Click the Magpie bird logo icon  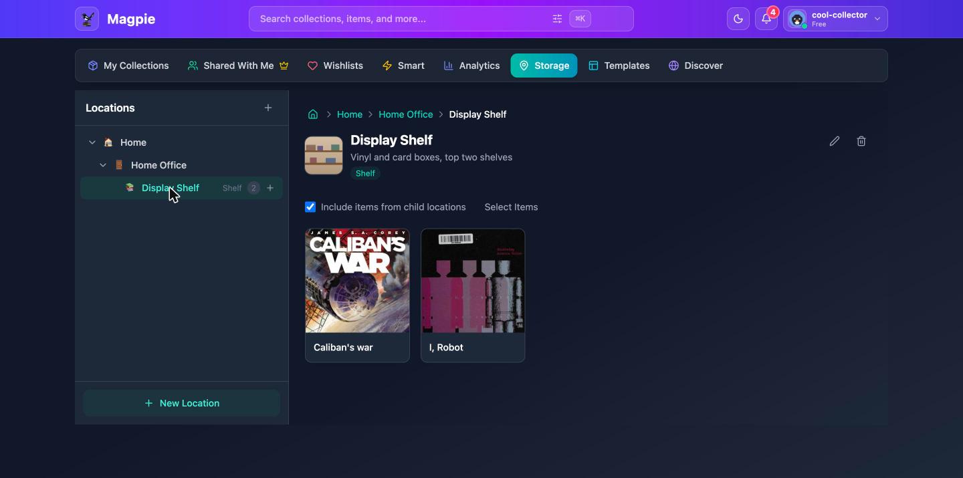[x=87, y=19]
